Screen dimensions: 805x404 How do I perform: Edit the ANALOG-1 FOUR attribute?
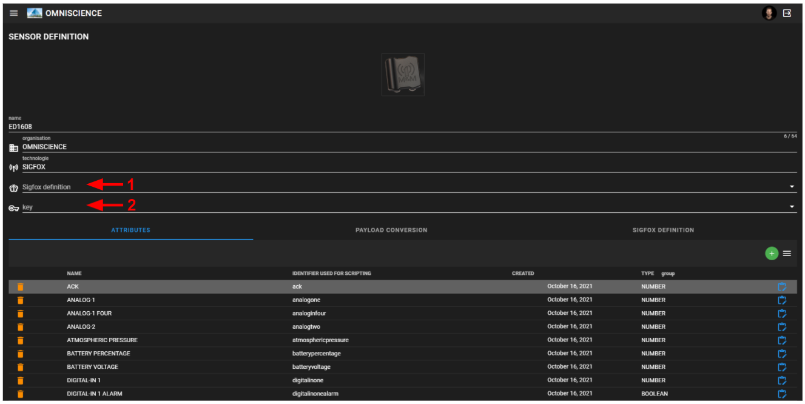tap(782, 314)
